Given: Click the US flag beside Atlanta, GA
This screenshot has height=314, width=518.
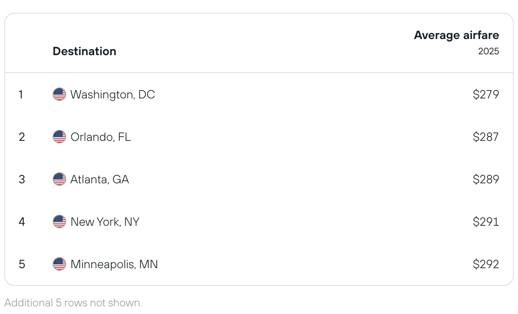Looking at the screenshot, I should coord(59,179).
